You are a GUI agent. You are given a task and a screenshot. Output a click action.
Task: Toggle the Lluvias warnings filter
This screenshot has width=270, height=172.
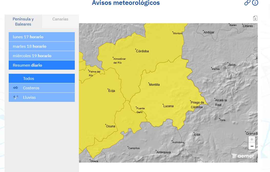29,97
